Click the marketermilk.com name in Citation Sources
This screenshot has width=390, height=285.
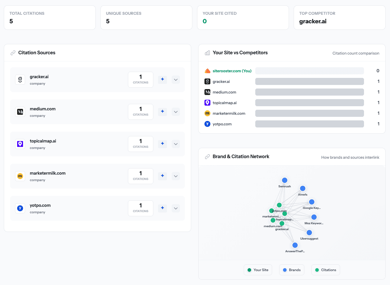point(48,173)
